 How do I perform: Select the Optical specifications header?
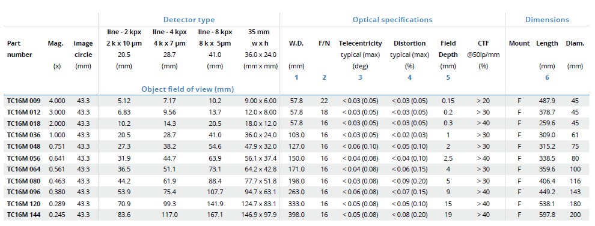392,20
